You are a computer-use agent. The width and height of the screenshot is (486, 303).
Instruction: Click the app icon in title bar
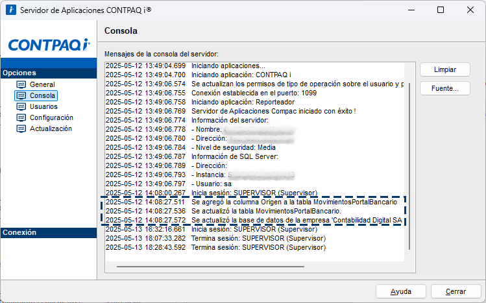[x=10, y=10]
